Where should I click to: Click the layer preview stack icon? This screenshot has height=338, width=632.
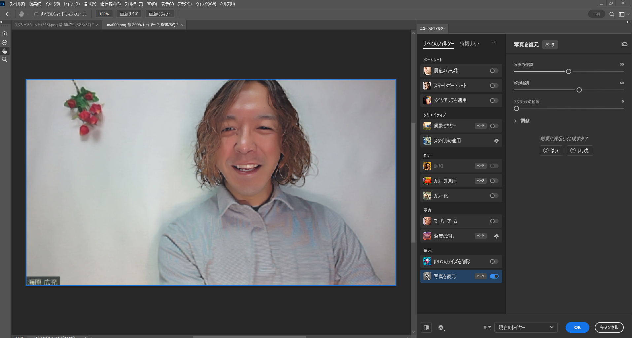tap(441, 327)
